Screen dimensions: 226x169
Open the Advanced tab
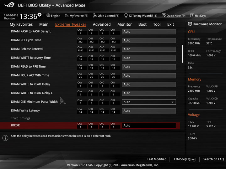click(102, 24)
